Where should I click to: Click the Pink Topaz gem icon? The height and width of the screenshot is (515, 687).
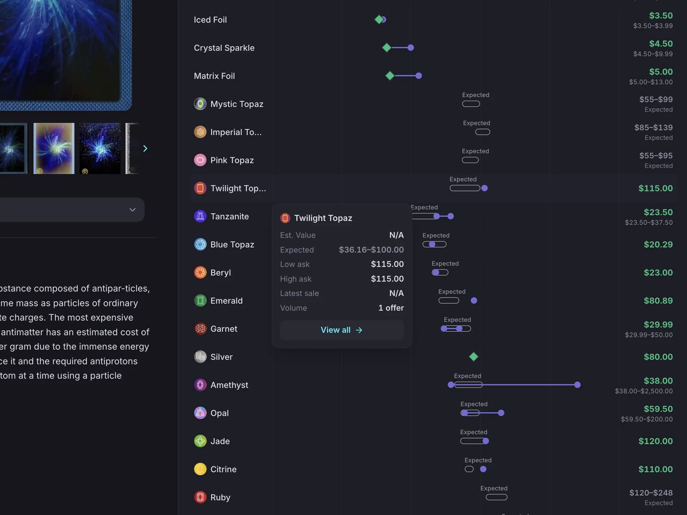200,160
